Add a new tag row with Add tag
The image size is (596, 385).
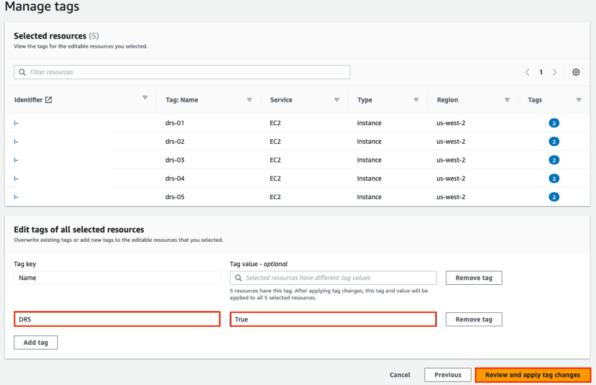[36, 342]
